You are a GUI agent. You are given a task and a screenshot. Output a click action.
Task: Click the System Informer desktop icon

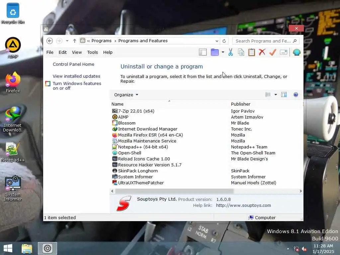[x=13, y=189]
